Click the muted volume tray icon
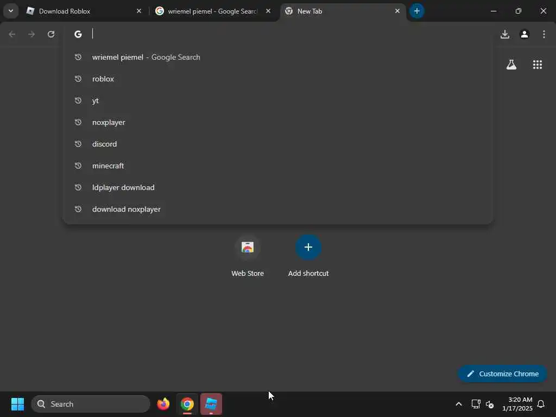Image resolution: width=556 pixels, height=417 pixels. [x=490, y=404]
